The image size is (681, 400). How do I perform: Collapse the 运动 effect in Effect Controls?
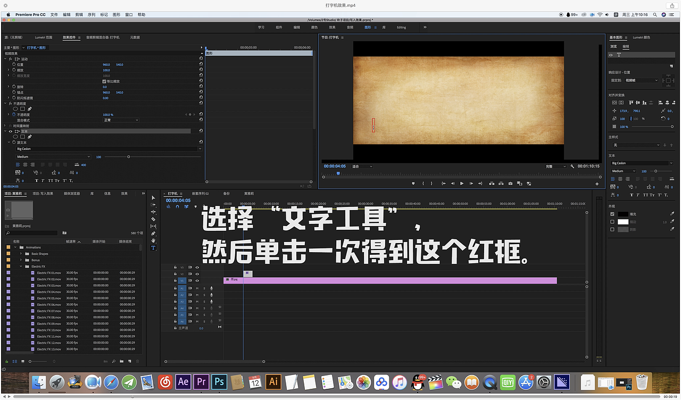(6, 59)
